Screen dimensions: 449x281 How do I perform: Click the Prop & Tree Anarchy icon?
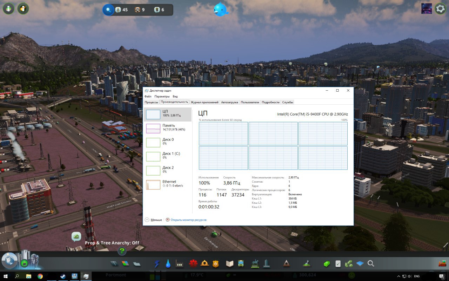tap(76, 236)
